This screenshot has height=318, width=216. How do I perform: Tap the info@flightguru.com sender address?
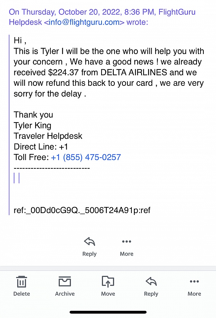coord(84,22)
